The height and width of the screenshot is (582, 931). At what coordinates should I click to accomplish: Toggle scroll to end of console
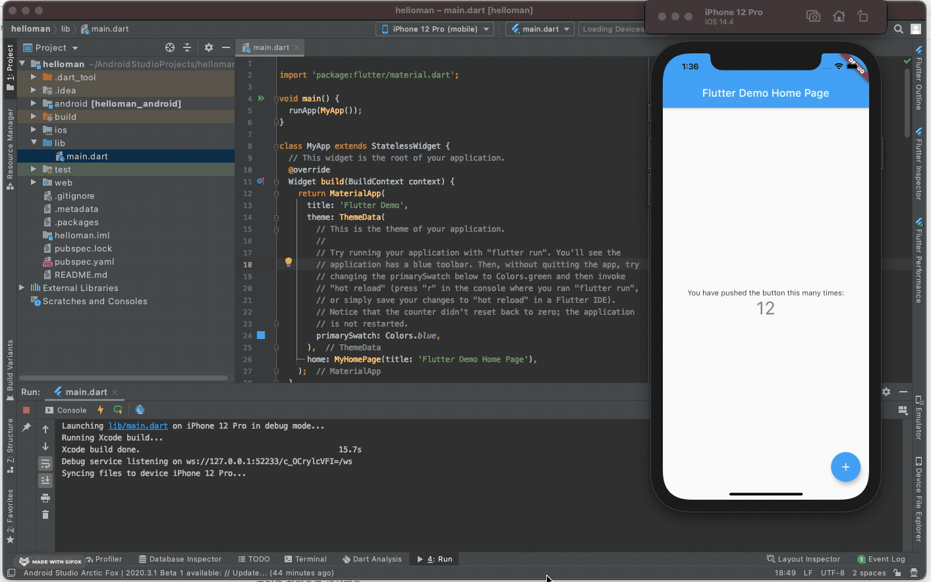coord(45,481)
